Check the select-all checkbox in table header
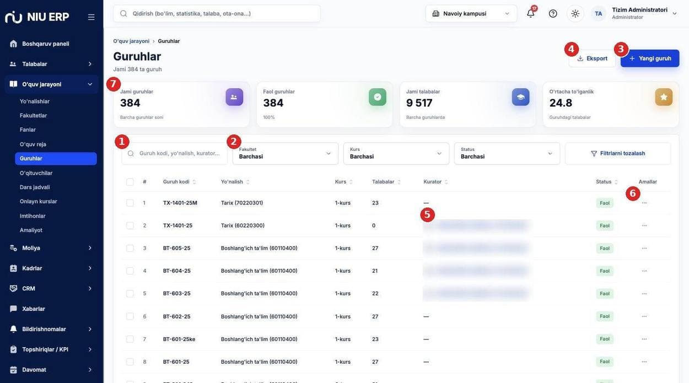Image resolution: width=689 pixels, height=383 pixels. tap(130, 182)
